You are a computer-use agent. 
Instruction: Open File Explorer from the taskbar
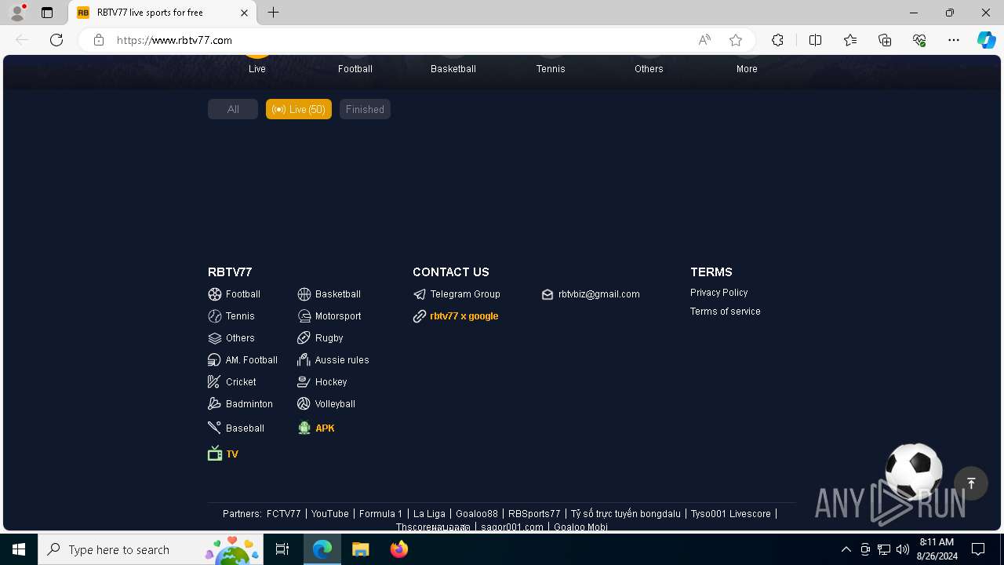point(360,549)
